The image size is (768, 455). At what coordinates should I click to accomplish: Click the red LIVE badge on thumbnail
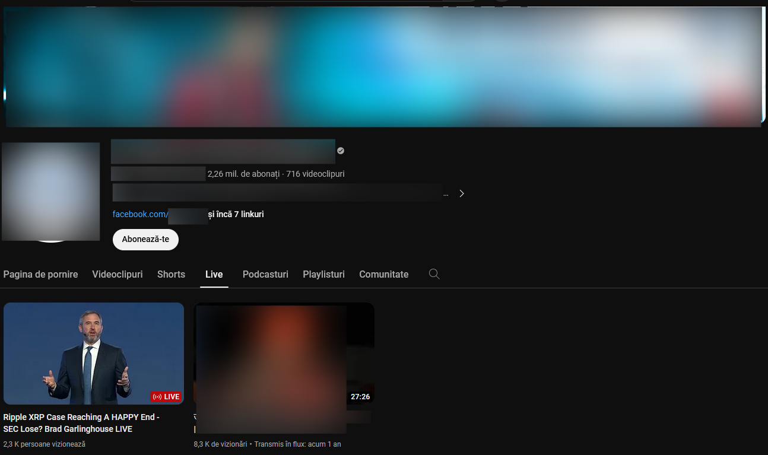pyautogui.click(x=166, y=397)
